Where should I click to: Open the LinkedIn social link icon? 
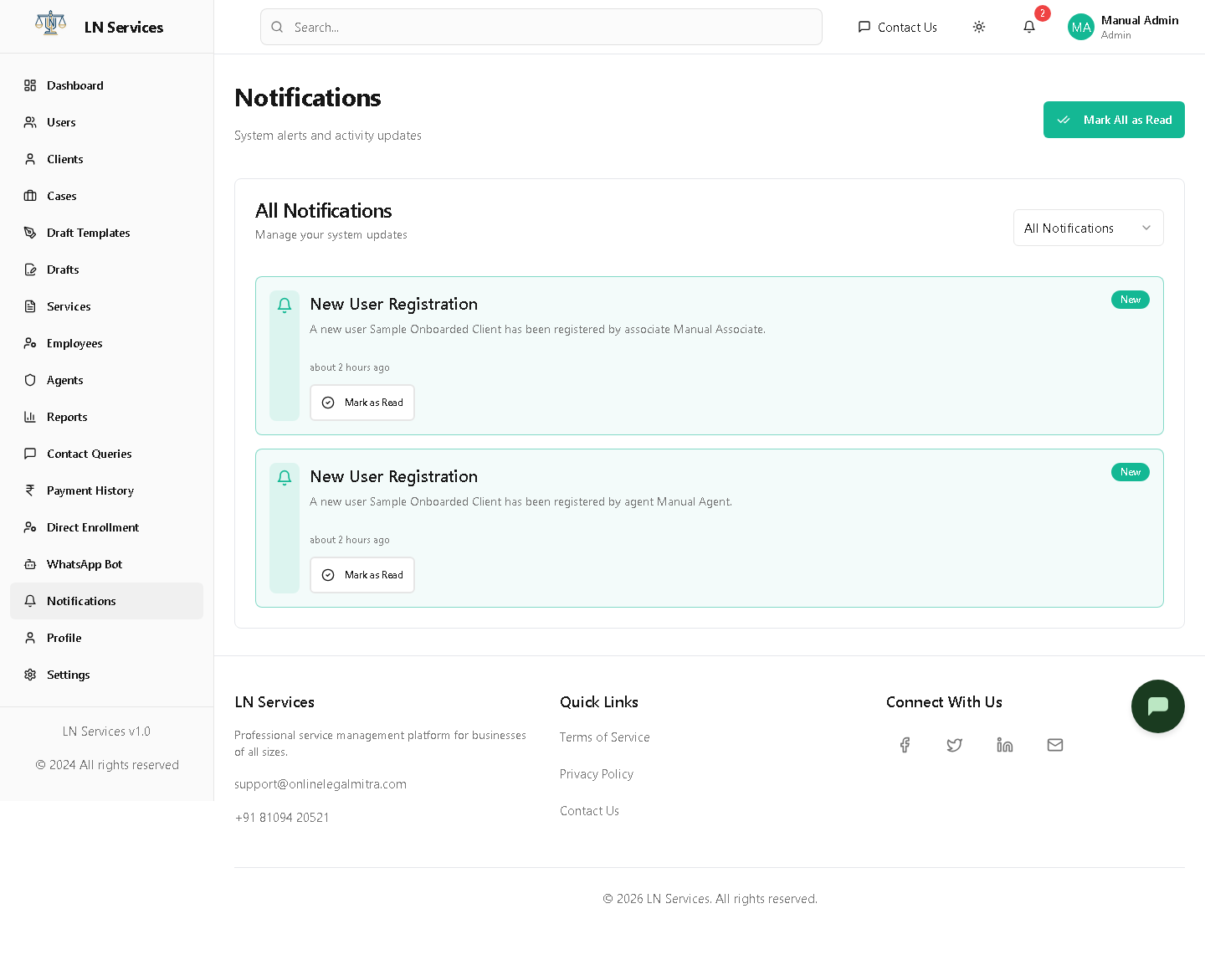click(x=1005, y=745)
